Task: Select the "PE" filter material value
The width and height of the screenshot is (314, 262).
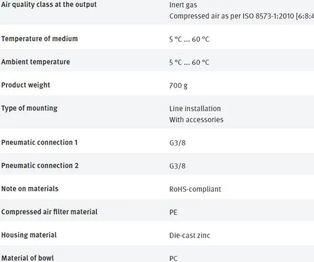Action: coord(173,212)
